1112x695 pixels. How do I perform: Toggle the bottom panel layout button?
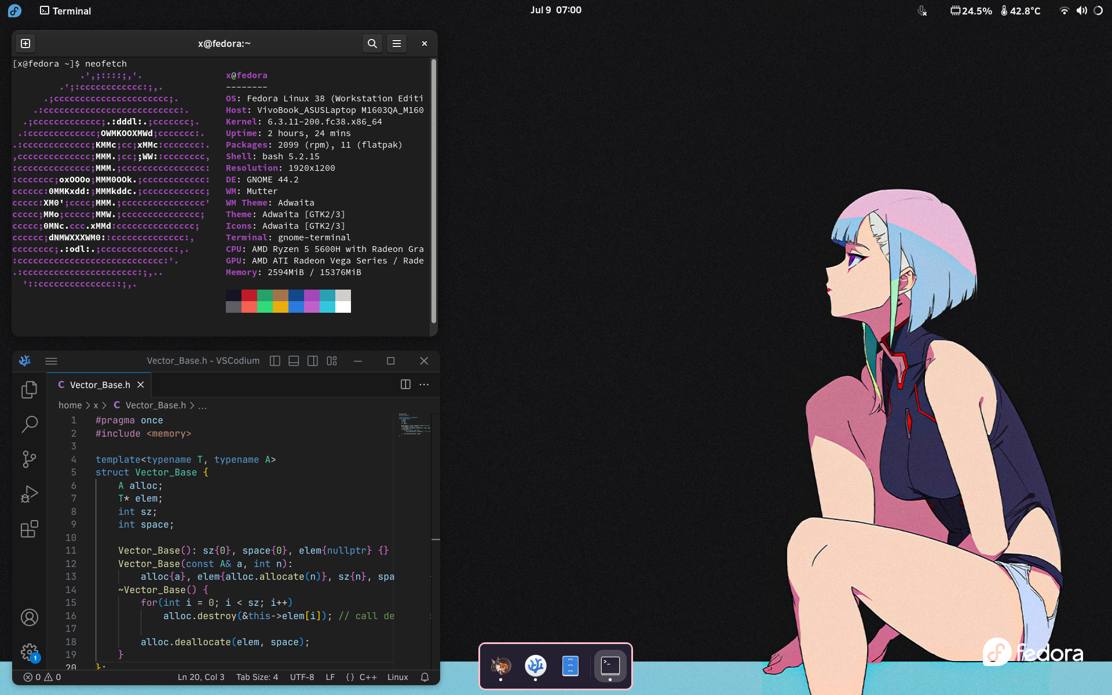(294, 361)
